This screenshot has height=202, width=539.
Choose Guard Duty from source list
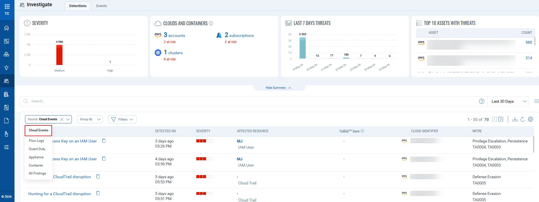tap(37, 149)
